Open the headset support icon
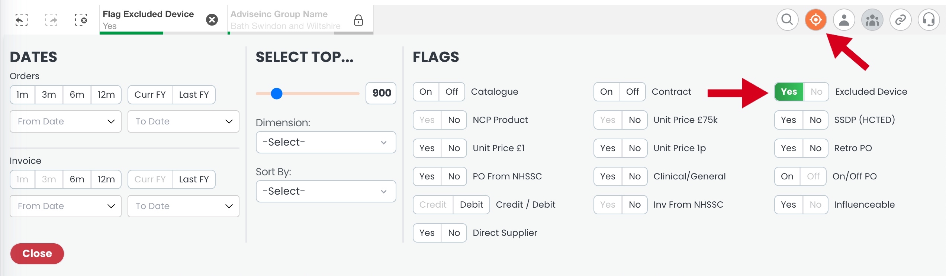 click(x=929, y=20)
